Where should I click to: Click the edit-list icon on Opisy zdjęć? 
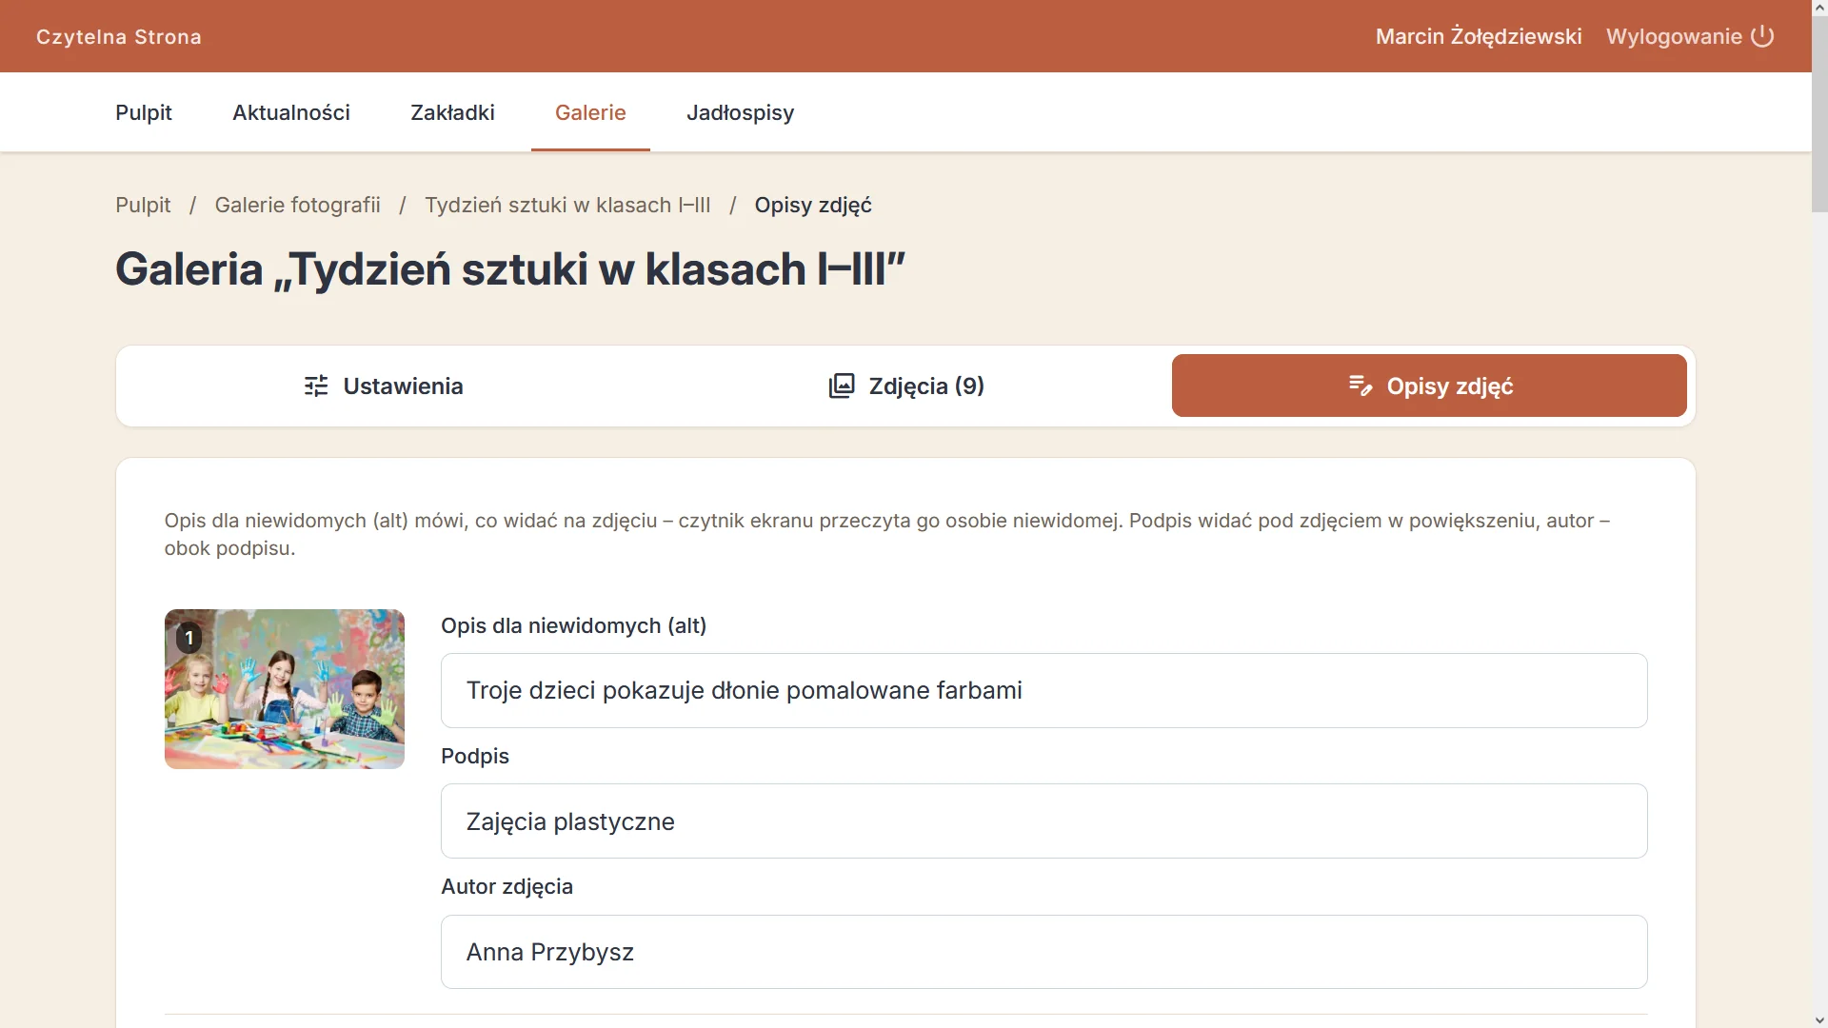coord(1361,385)
